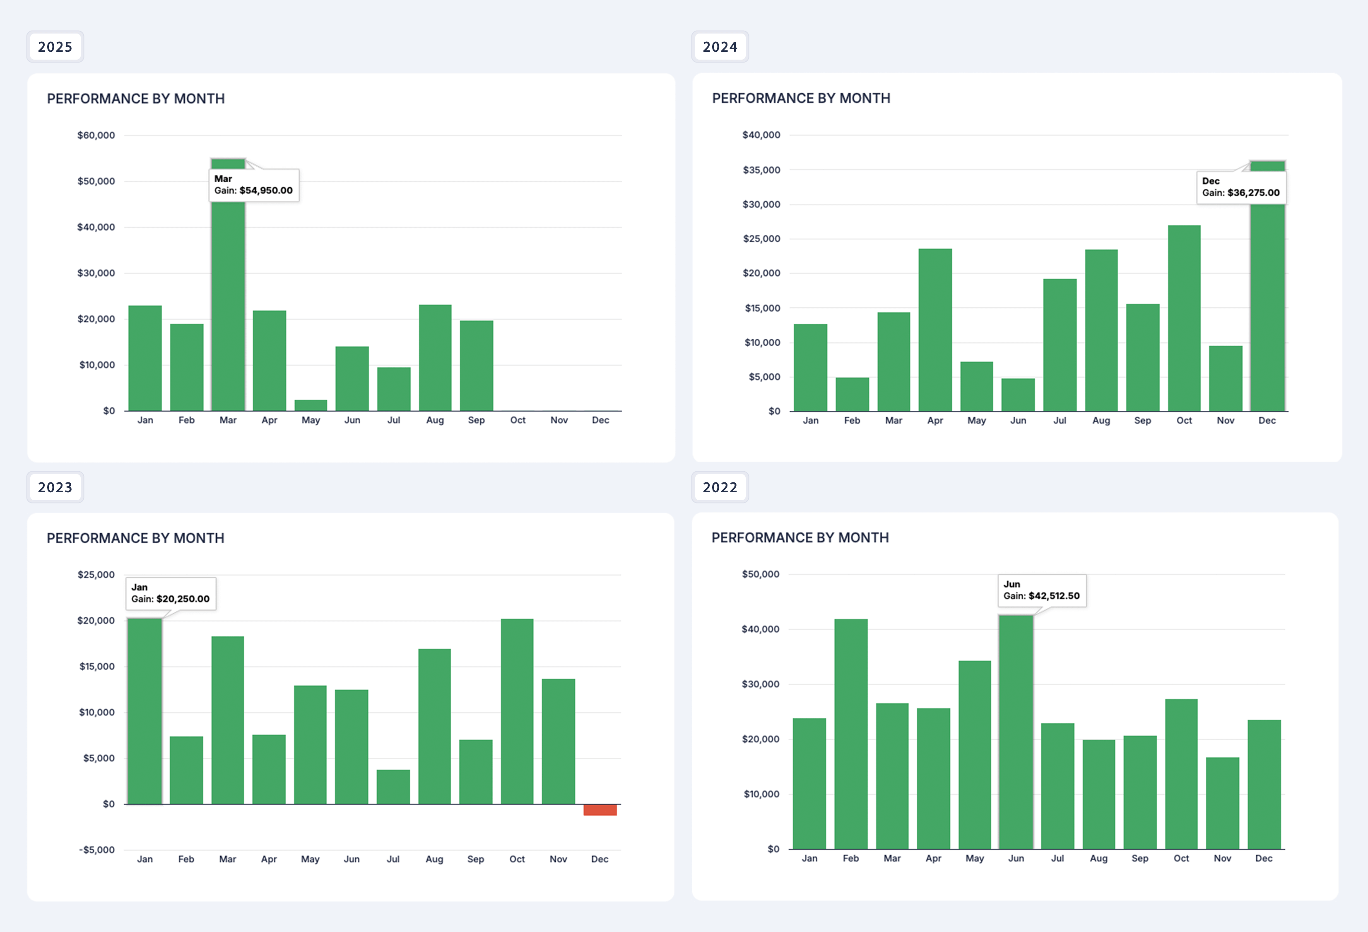
Task: Click the 2024 year label
Action: (719, 46)
